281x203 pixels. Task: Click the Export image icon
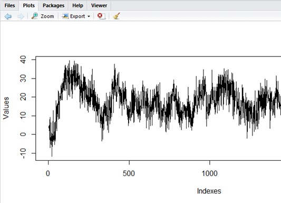click(x=65, y=16)
